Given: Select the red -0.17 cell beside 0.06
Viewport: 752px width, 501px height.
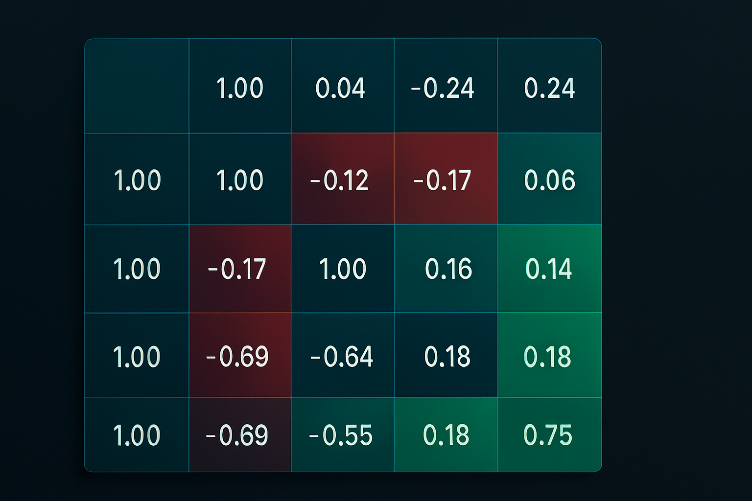Looking at the screenshot, I should (x=444, y=180).
